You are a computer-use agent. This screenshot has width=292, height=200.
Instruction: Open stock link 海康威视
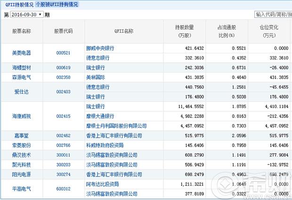point(21,116)
